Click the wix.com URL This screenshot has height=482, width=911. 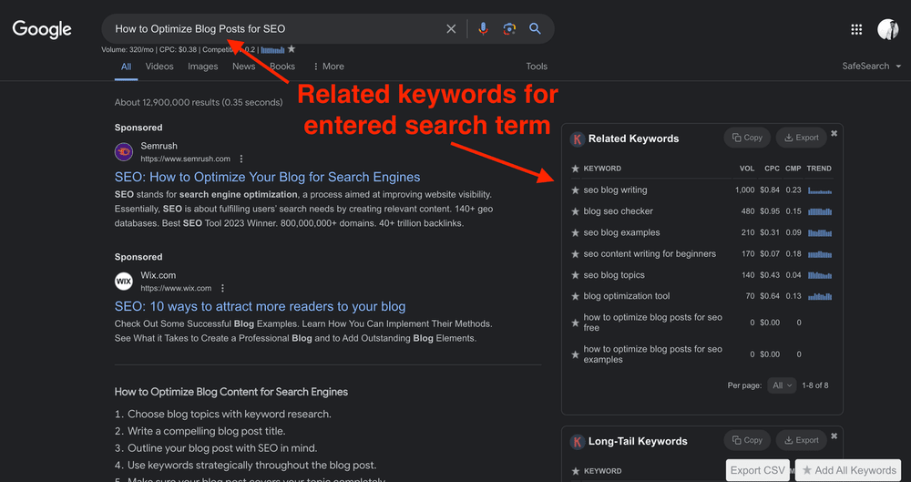point(176,288)
